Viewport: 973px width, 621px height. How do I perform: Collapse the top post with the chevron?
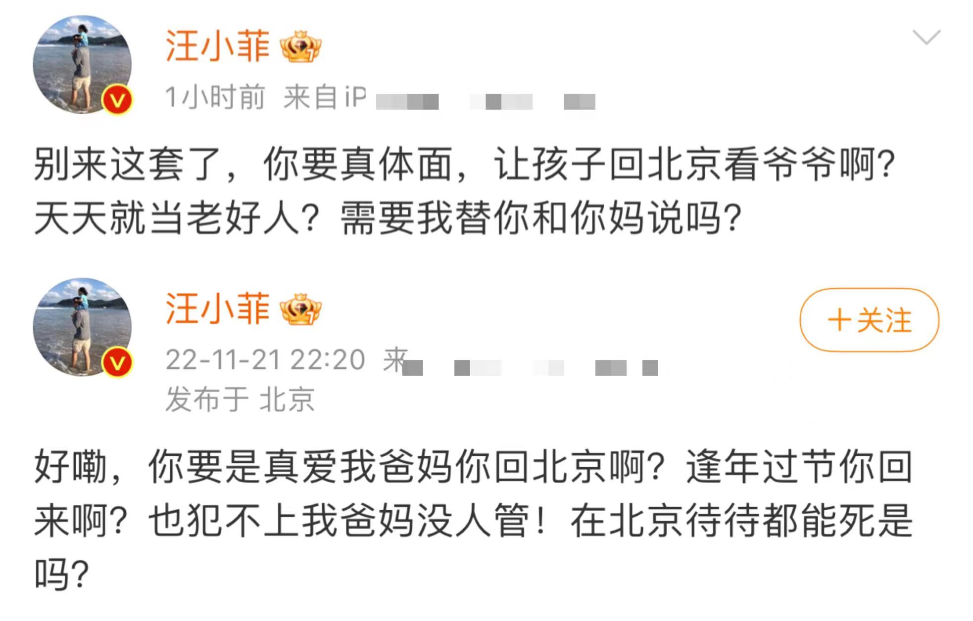(x=928, y=36)
